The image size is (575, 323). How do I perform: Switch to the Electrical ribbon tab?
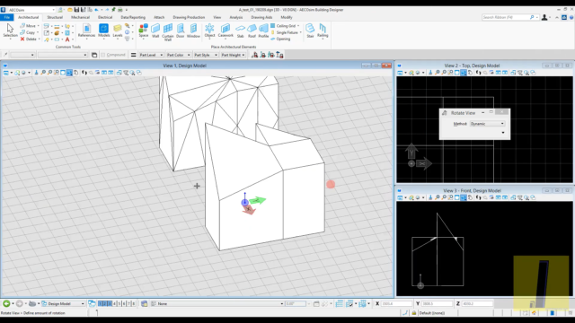105,17
